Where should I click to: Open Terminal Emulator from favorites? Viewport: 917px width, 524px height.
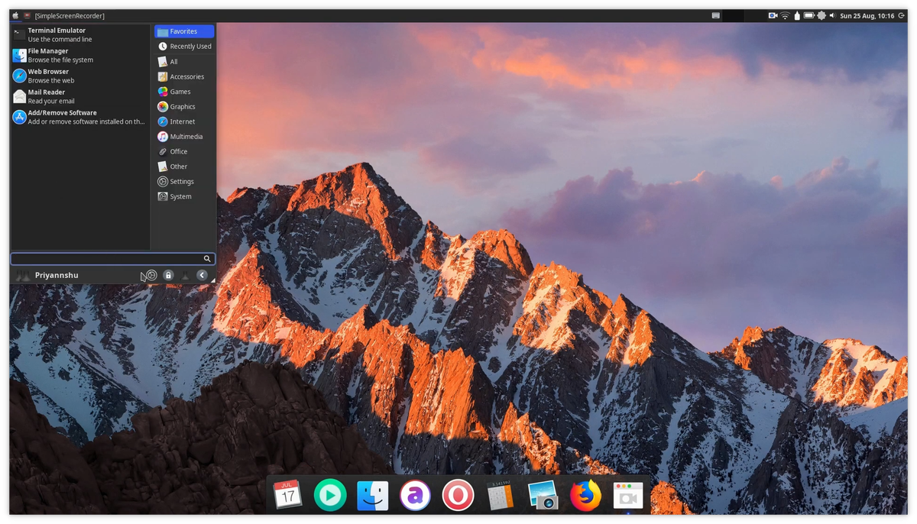click(x=80, y=34)
